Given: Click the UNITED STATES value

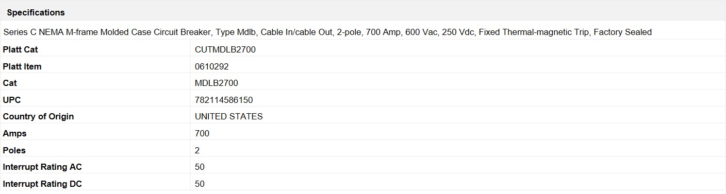Looking at the screenshot, I should (229, 116).
